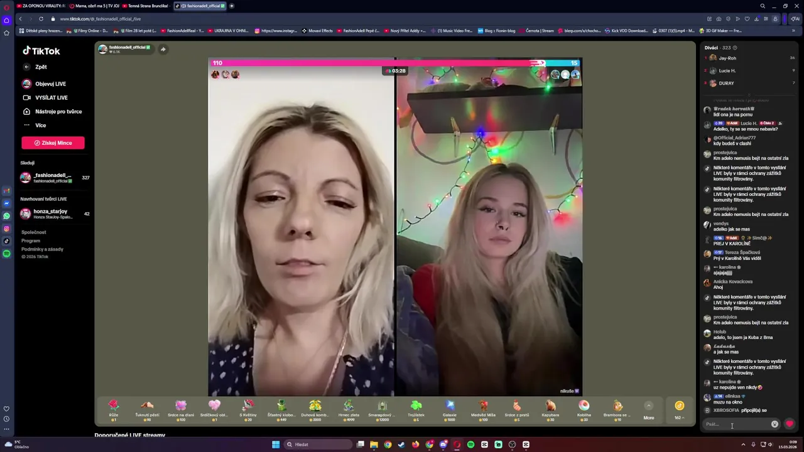This screenshot has width=804, height=452.
Task: Reload the page
Action: [x=41, y=19]
